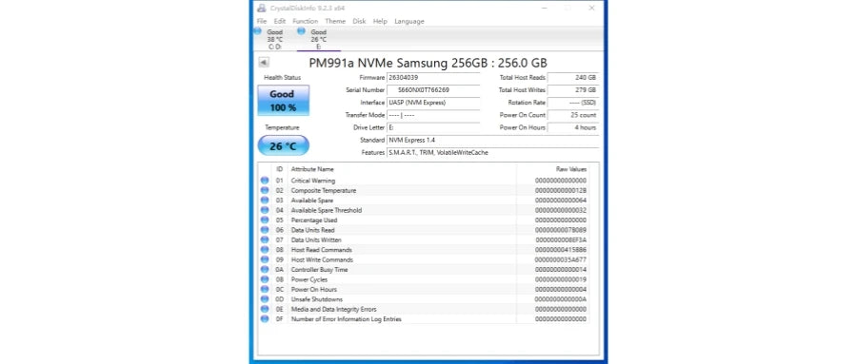Click the Good status icon of E: disk
The width and height of the screenshot is (857, 364).
[x=301, y=31]
